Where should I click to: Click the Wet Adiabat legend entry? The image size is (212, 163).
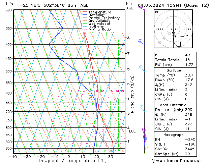(x=96, y=23)
